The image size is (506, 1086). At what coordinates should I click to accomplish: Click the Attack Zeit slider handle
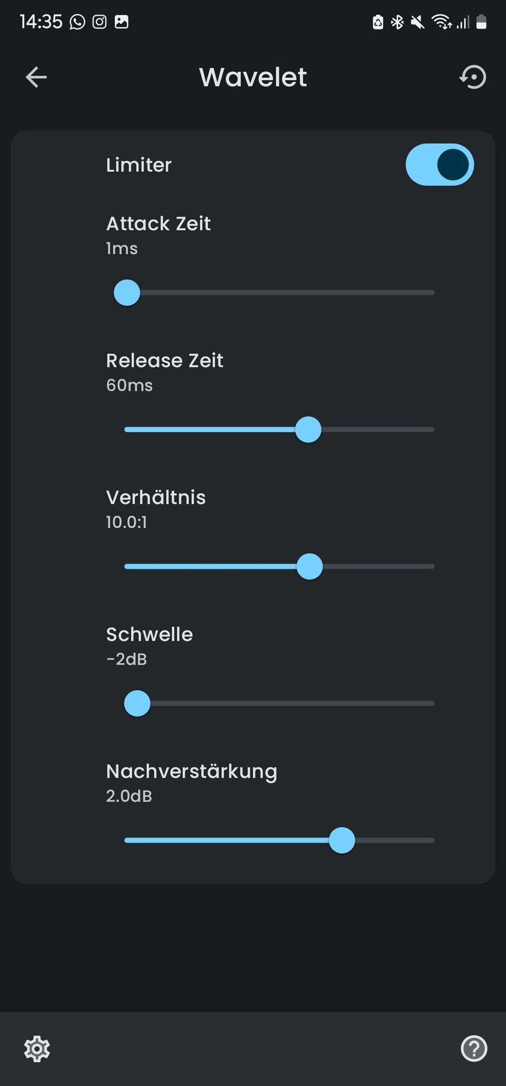[x=127, y=293]
